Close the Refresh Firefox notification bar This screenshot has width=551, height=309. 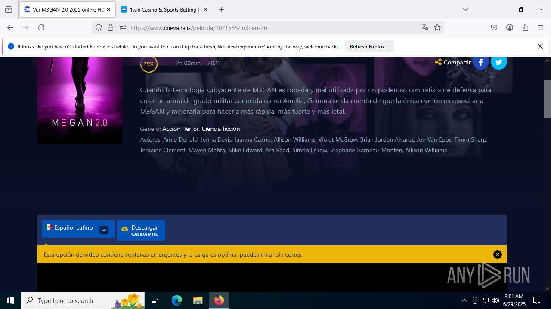pos(540,46)
